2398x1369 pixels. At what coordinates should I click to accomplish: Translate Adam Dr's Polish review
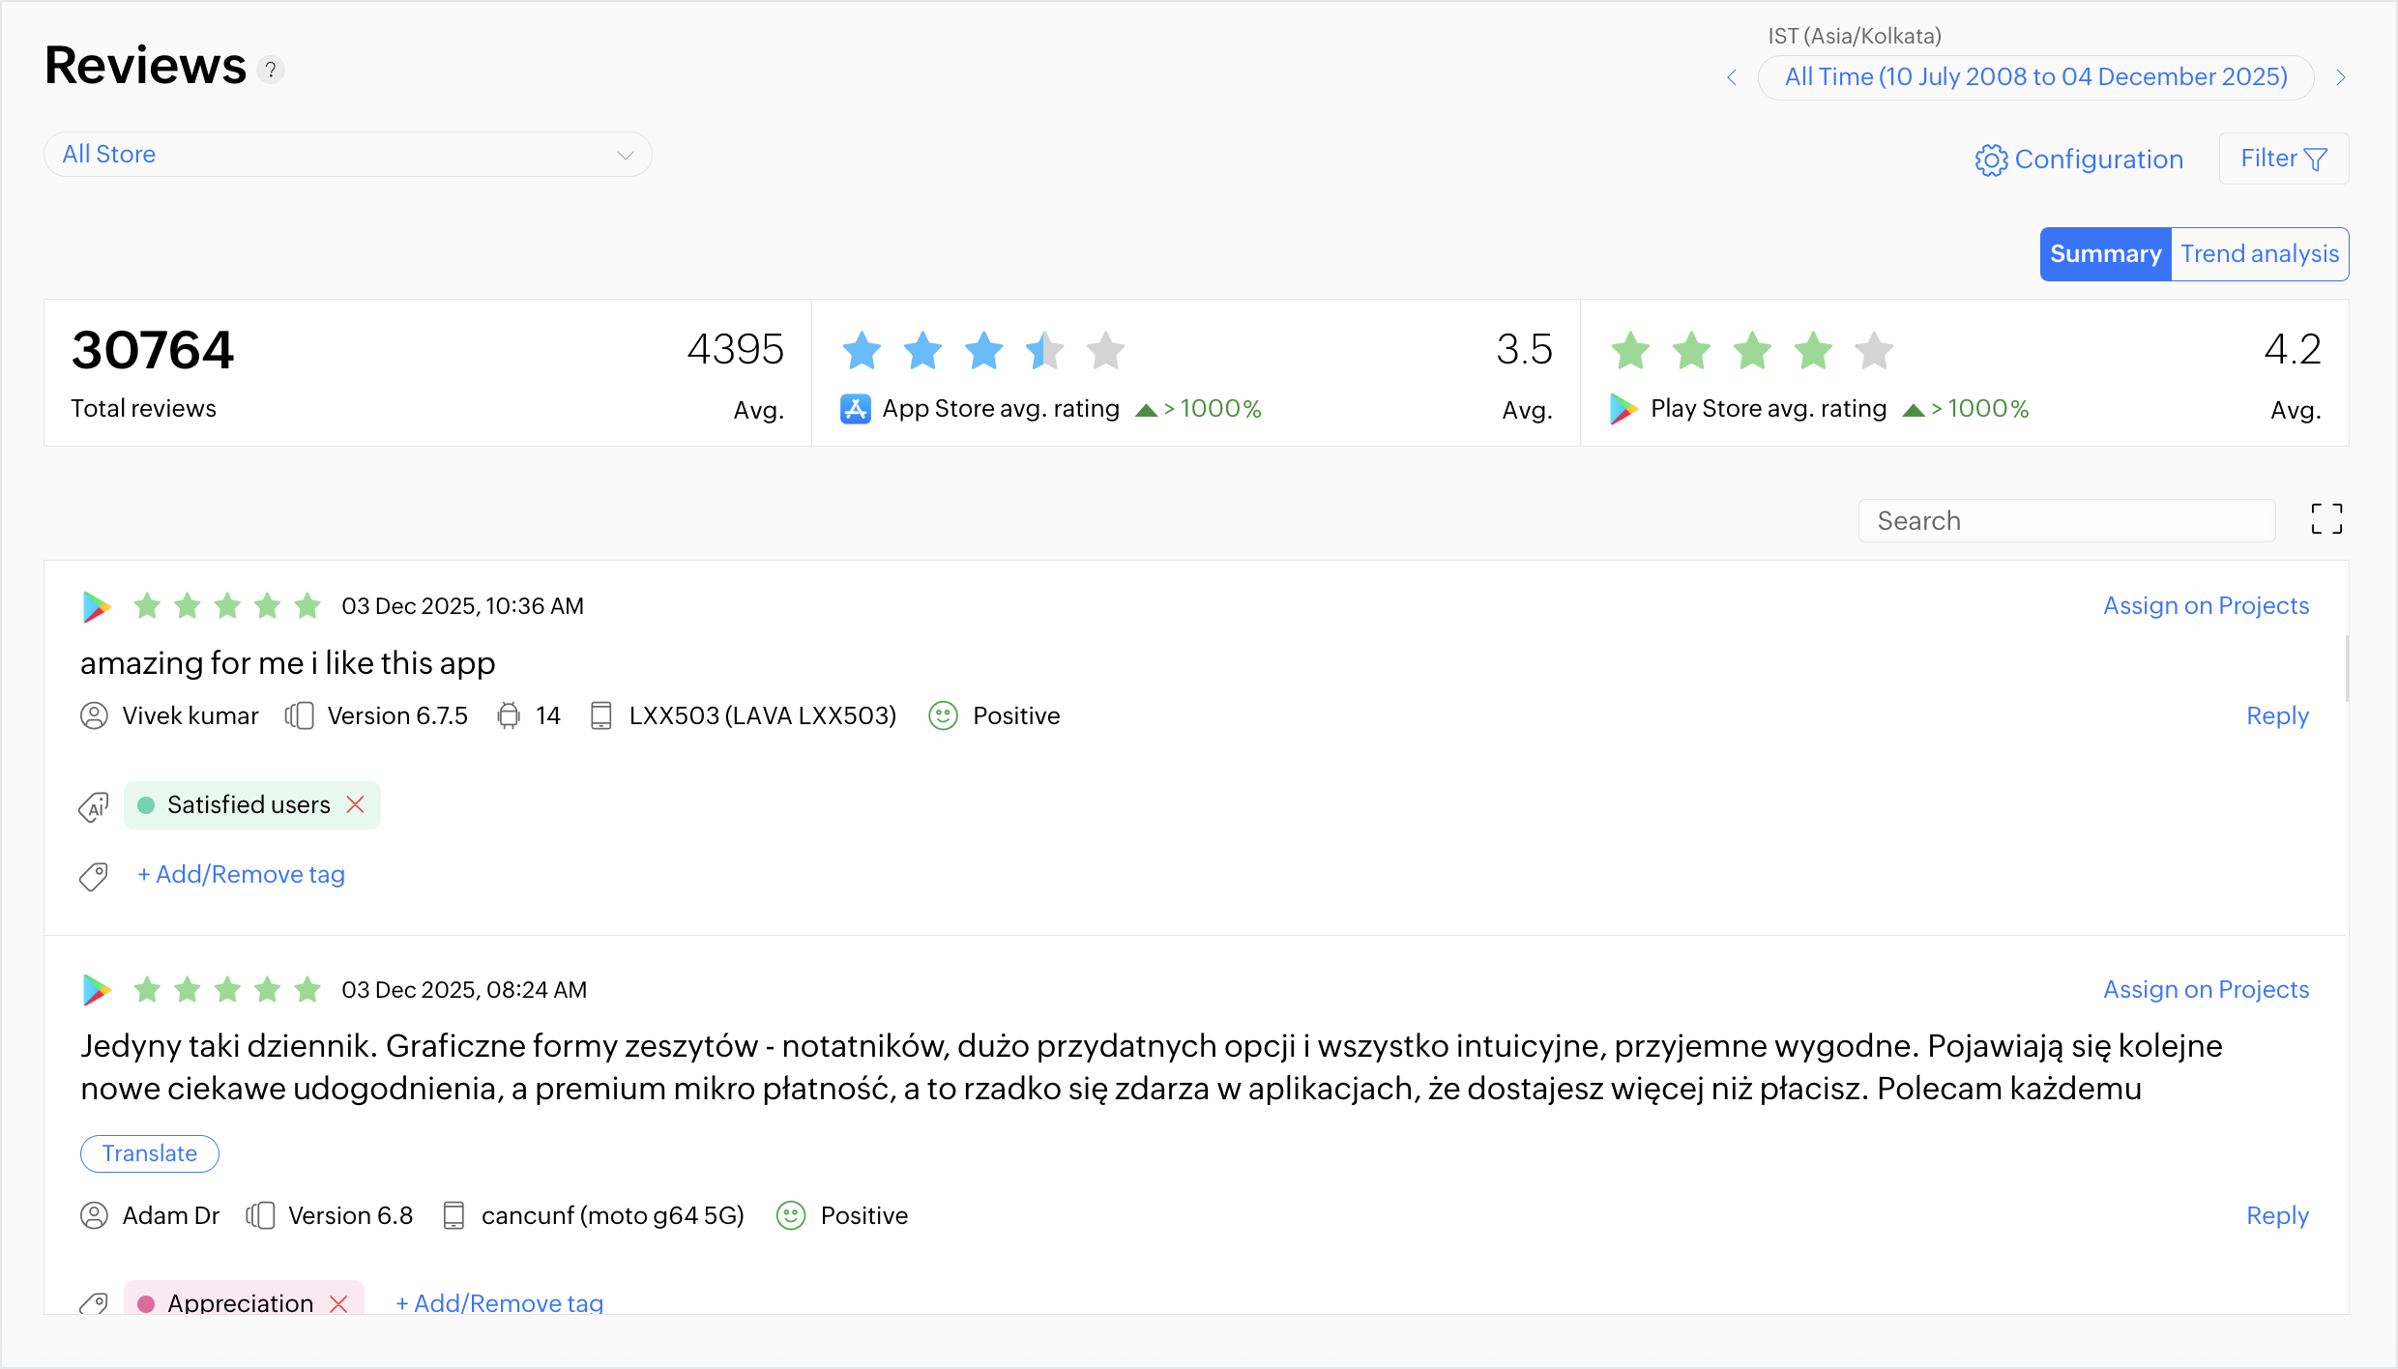(x=150, y=1153)
